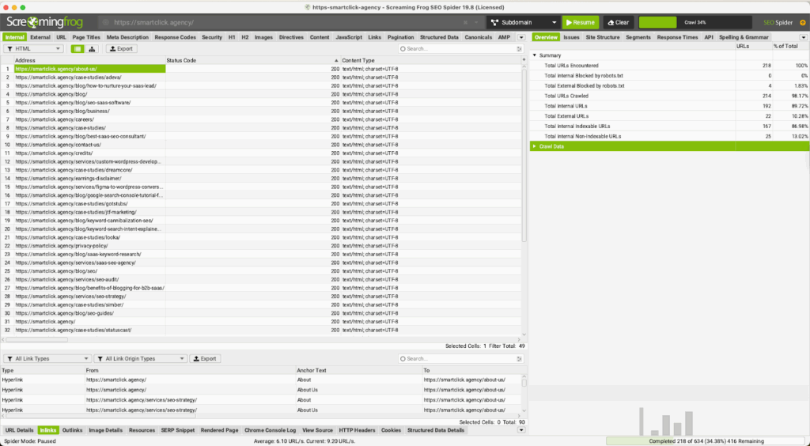The width and height of the screenshot is (810, 446).
Task: Open the Chrome Console Log tab
Action: click(271, 430)
